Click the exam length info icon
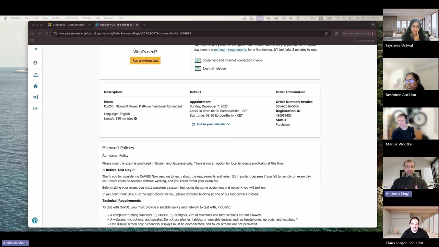Screen dimensions: 439x247 click(135, 119)
